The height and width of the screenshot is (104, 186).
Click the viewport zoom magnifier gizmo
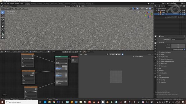point(144,12)
